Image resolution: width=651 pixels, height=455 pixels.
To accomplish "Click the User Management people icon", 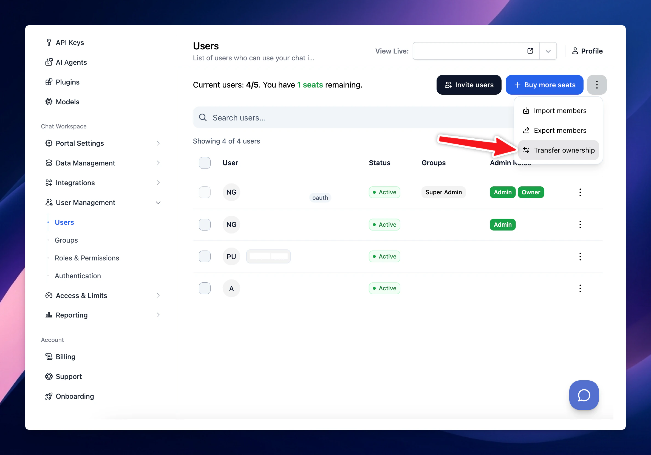I will point(49,203).
